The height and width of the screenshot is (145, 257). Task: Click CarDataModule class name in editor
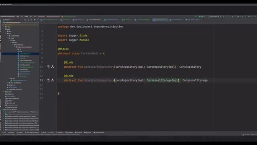tap(91, 54)
